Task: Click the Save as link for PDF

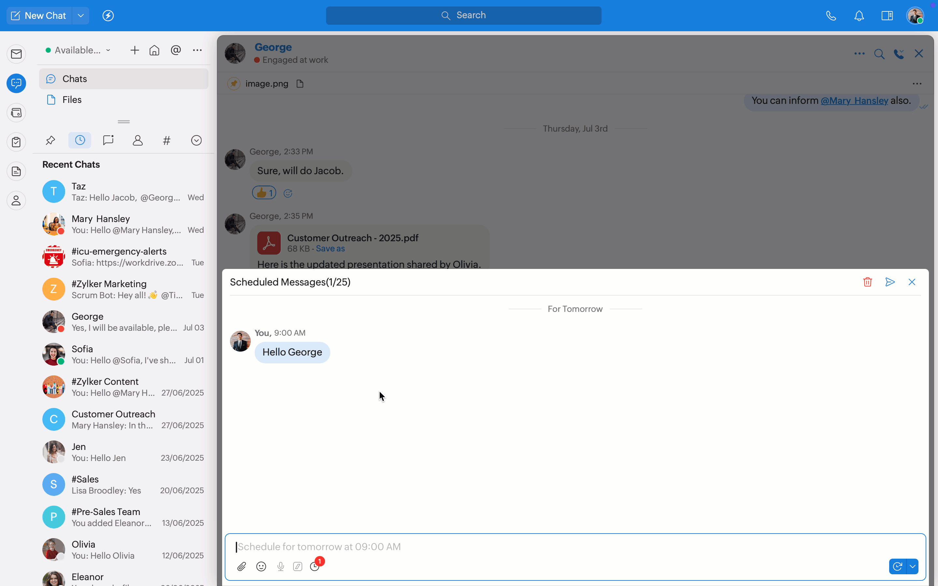Action: (330, 249)
